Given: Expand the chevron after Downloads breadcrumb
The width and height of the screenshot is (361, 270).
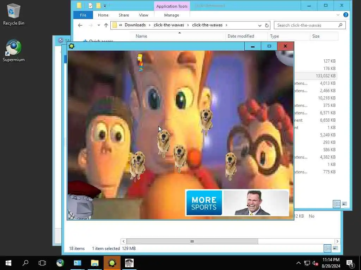Looking at the screenshot, I should 149,25.
